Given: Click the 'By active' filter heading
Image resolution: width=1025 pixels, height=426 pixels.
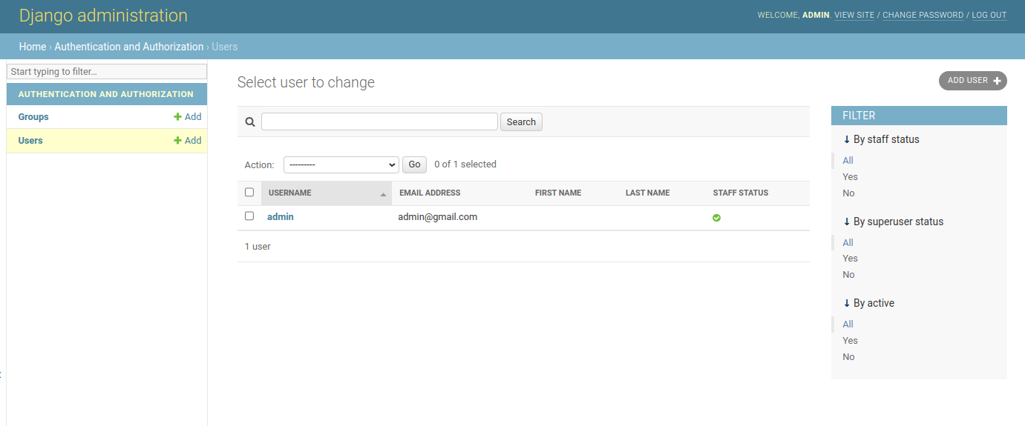Looking at the screenshot, I should (x=868, y=303).
